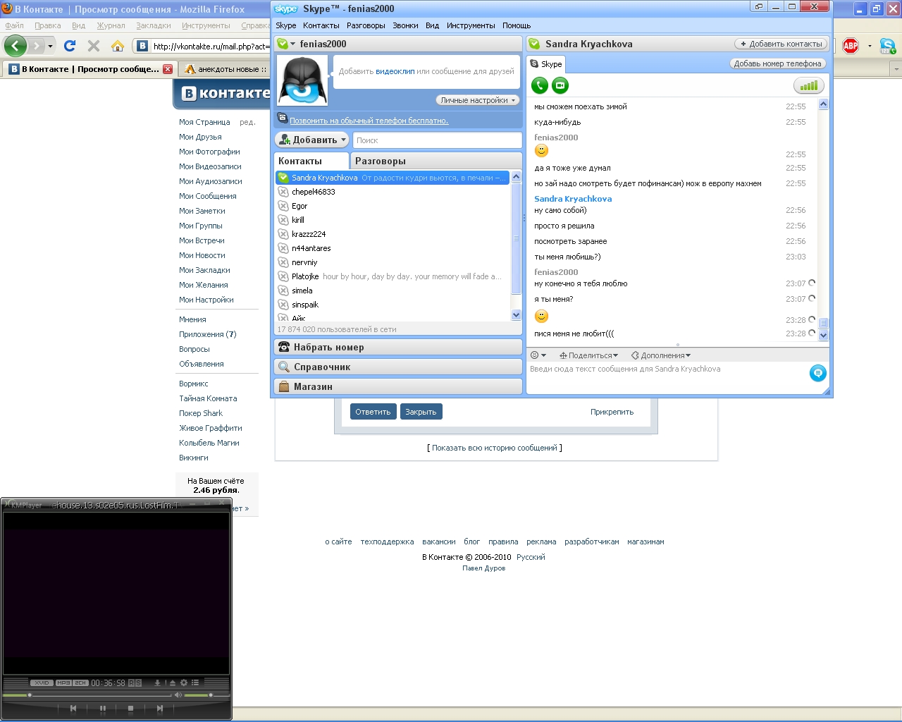Image resolution: width=902 pixels, height=722 pixels.
Task: Select contact 'nervniy' in the Skype list
Action: click(392, 262)
